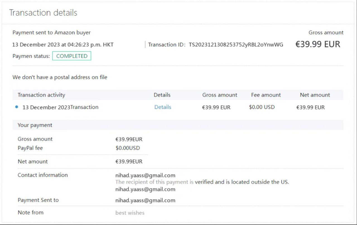
Task: Click the recipient verified status message
Action: [x=202, y=182]
